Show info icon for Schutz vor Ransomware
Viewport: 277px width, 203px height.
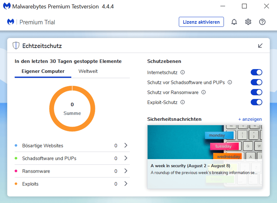pos(204,92)
